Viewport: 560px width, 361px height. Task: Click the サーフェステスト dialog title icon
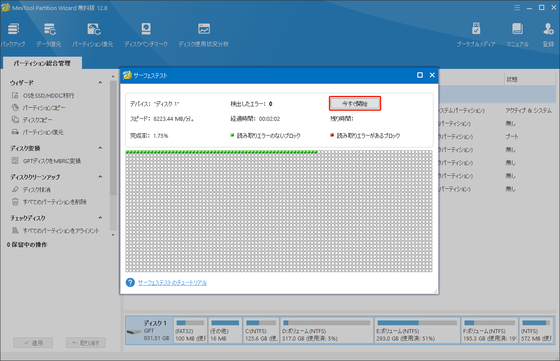127,75
